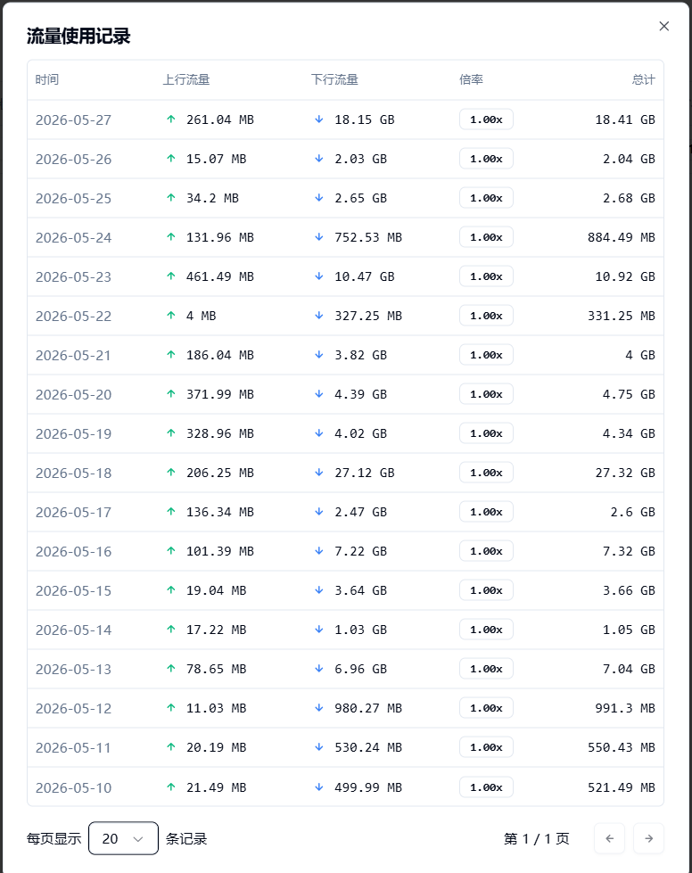Screen dimensions: 692x873
Task: Click the download arrow icon for 2026-05-22
Action: pyautogui.click(x=319, y=316)
